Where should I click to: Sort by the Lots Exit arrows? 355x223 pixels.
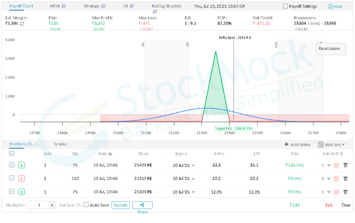341,154
